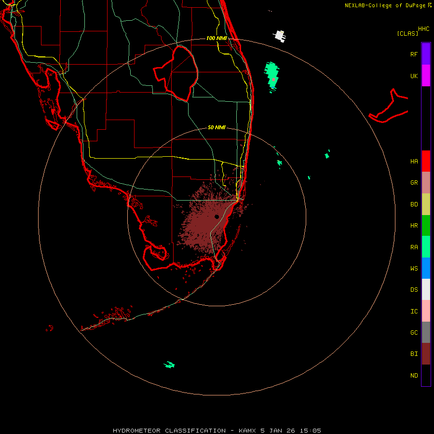Click the magenta UK color swatch
The height and width of the screenshot is (434, 434).
(x=426, y=76)
